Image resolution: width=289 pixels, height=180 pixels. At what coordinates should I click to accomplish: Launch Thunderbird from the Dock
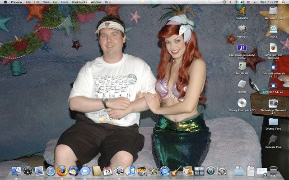pos(74,171)
